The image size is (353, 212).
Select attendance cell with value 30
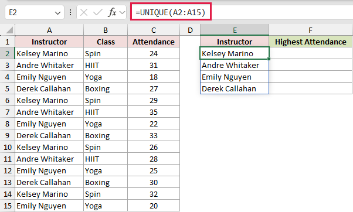[154, 182]
